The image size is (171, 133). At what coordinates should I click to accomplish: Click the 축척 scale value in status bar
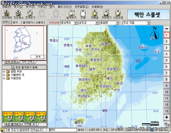pos(89,130)
